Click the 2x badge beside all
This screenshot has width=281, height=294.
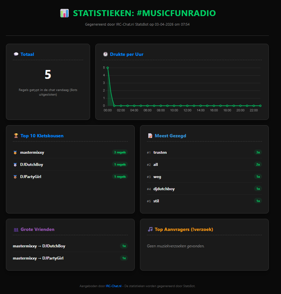point(258,164)
